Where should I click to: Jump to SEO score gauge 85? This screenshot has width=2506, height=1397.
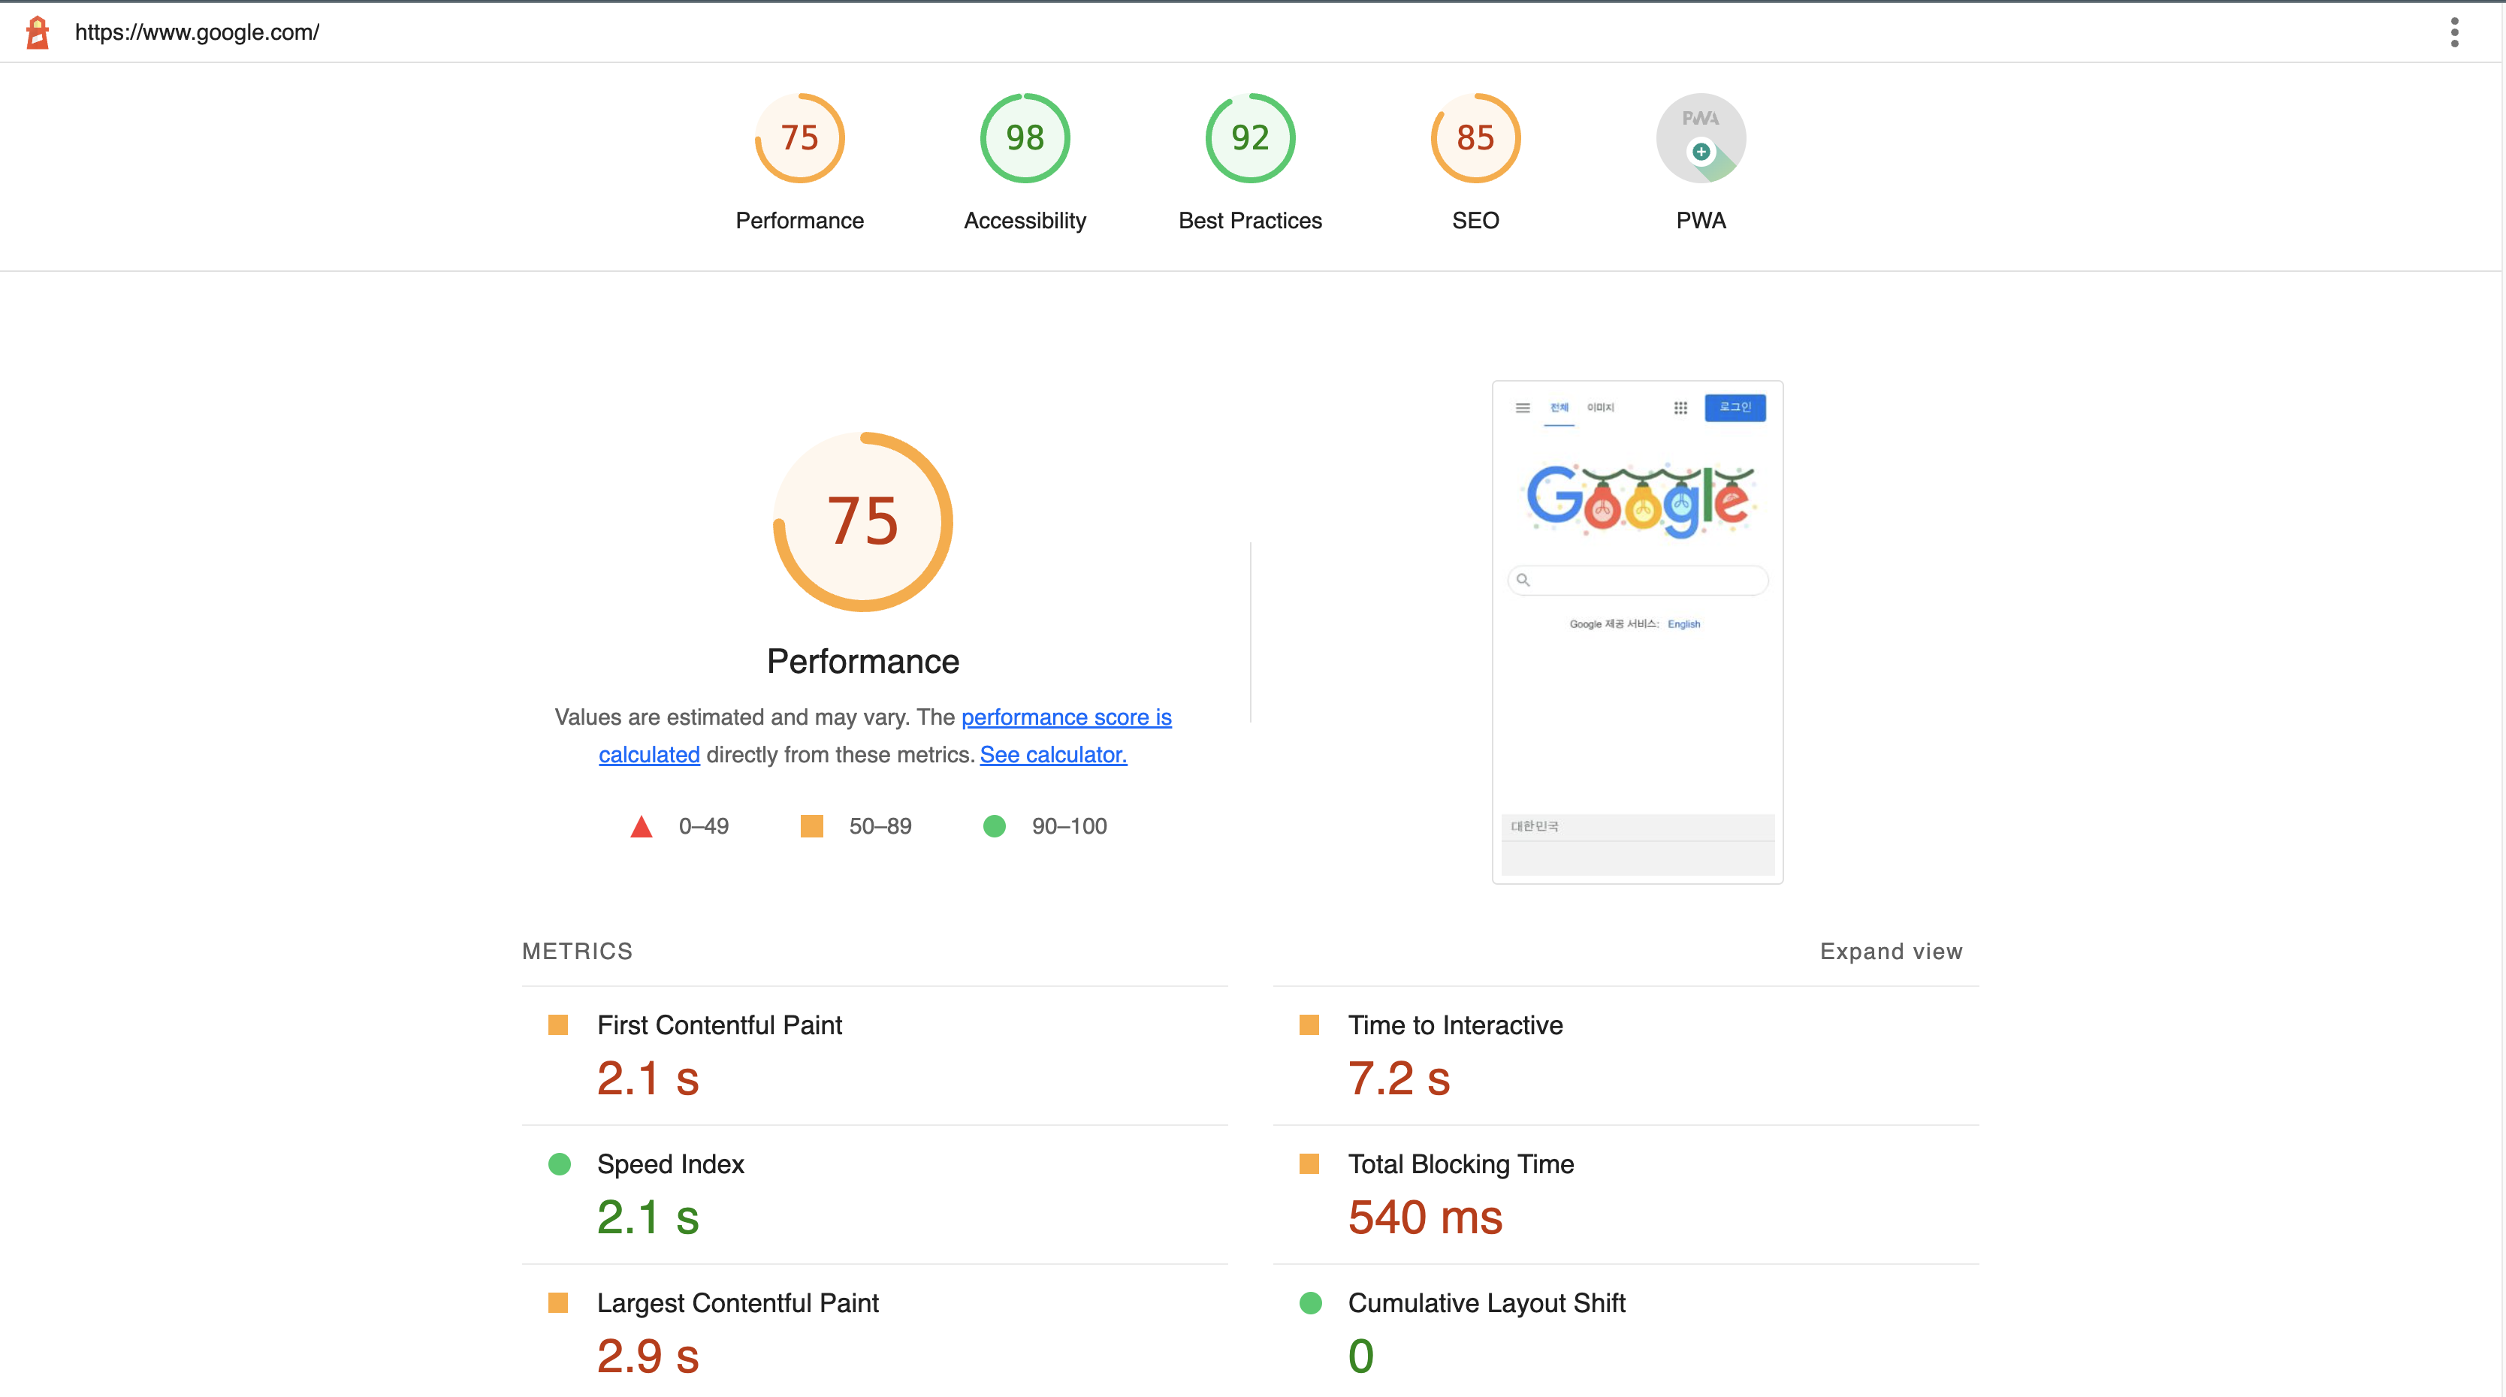[x=1475, y=138]
